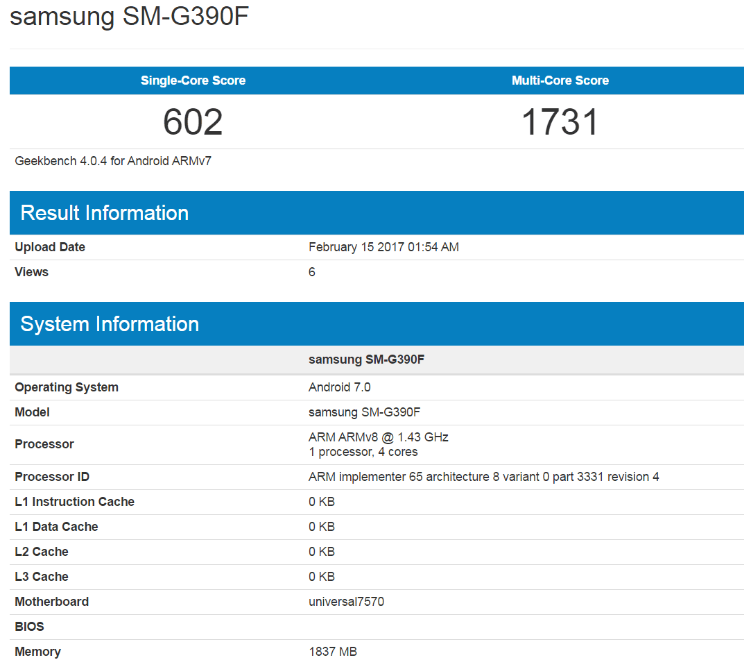This screenshot has width=751, height=660.
Task: Click the Single-Core Score header
Action: (193, 81)
